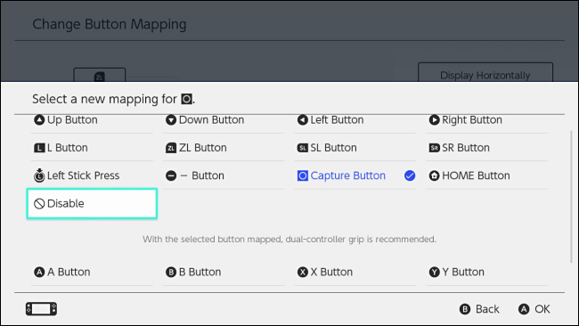Click the blue capture square icon

point(303,175)
